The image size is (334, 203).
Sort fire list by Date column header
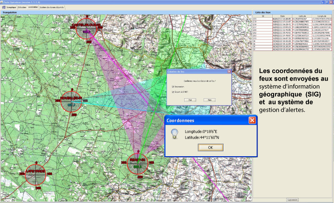click(282, 16)
